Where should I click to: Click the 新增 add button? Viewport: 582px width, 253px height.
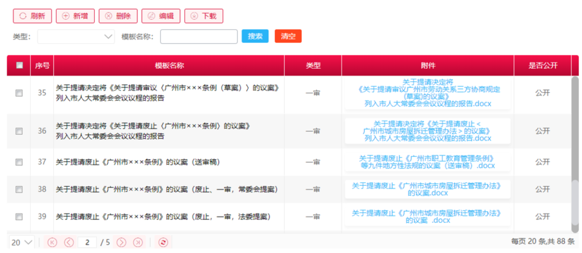(x=75, y=16)
